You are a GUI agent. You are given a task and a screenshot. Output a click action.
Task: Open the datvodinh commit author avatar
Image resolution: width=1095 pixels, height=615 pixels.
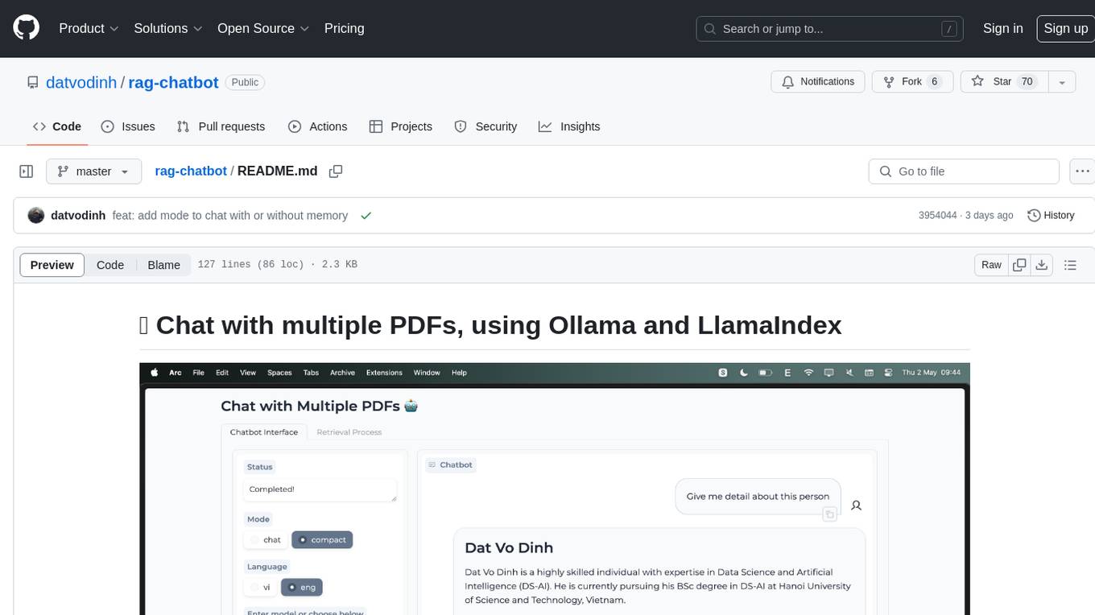(36, 216)
